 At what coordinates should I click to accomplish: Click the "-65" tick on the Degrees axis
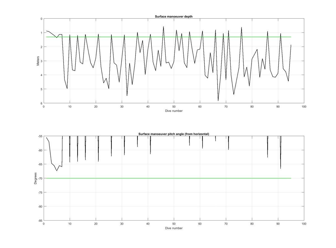[39, 164]
